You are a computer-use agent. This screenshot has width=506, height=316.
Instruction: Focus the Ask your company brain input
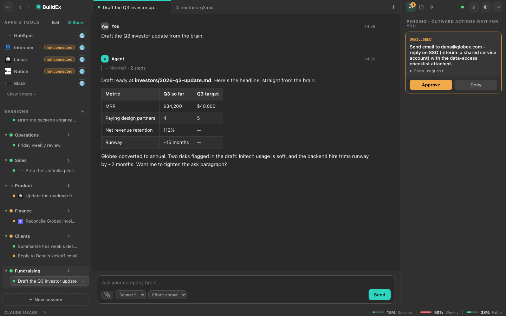pos(246,283)
